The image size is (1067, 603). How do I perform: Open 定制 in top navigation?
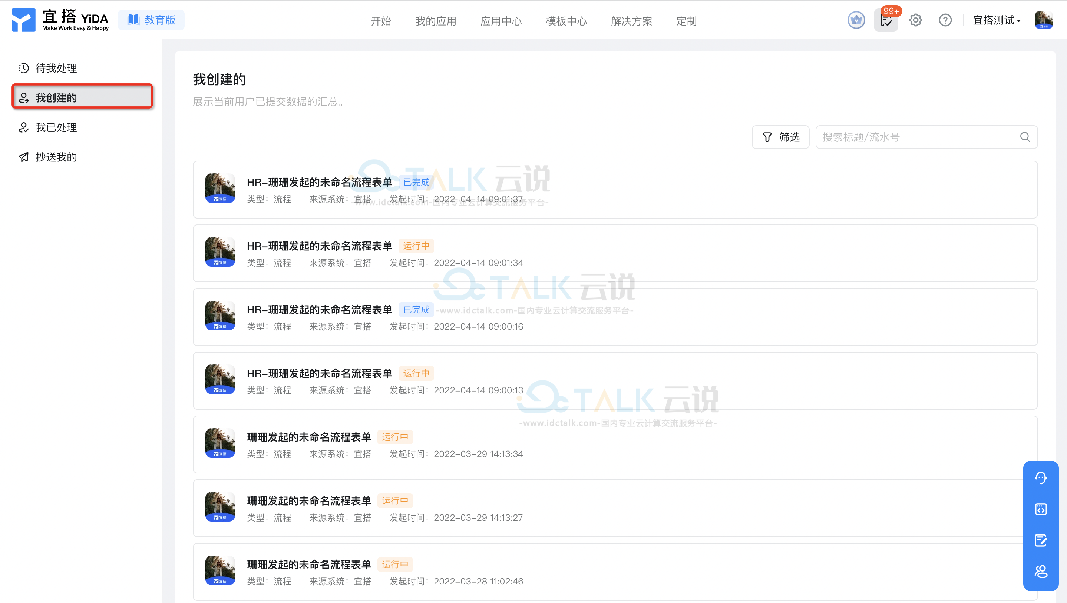[x=686, y=21]
